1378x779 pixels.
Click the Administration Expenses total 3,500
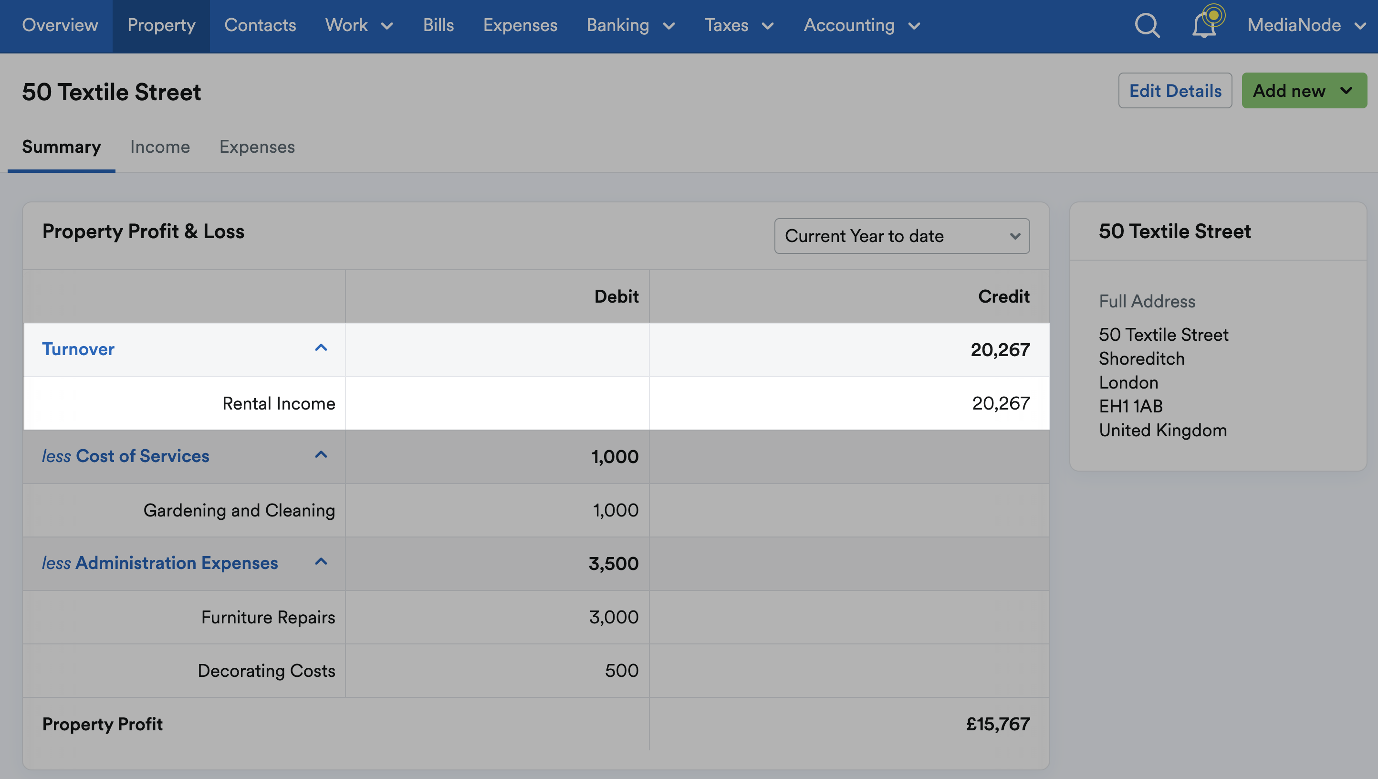pyautogui.click(x=614, y=563)
